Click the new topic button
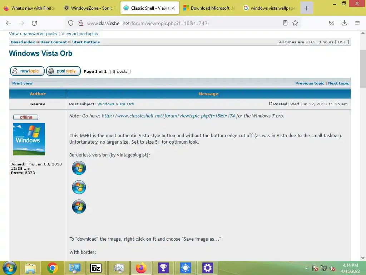Screen dimensions: 366x275 27,71
